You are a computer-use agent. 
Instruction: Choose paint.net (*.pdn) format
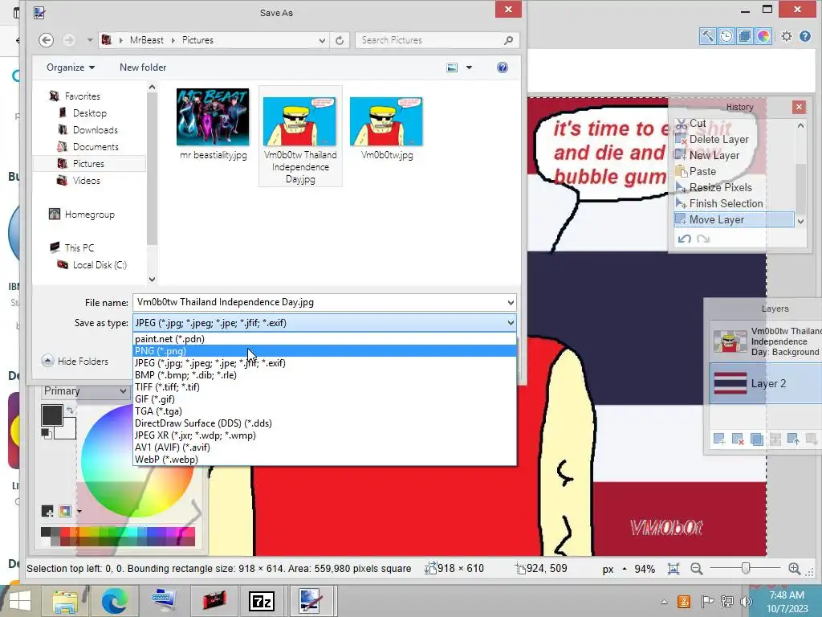[324, 339]
